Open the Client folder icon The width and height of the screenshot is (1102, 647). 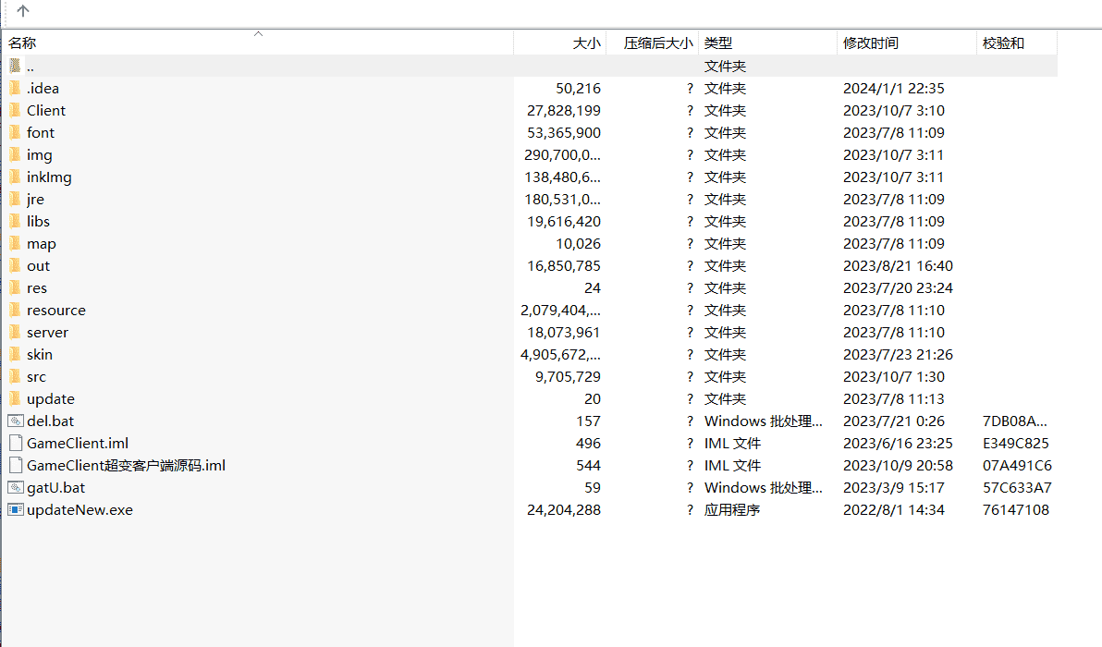(16, 110)
